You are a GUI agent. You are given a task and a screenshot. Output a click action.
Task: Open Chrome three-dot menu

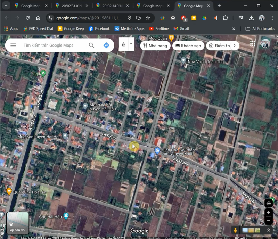coord(272,18)
